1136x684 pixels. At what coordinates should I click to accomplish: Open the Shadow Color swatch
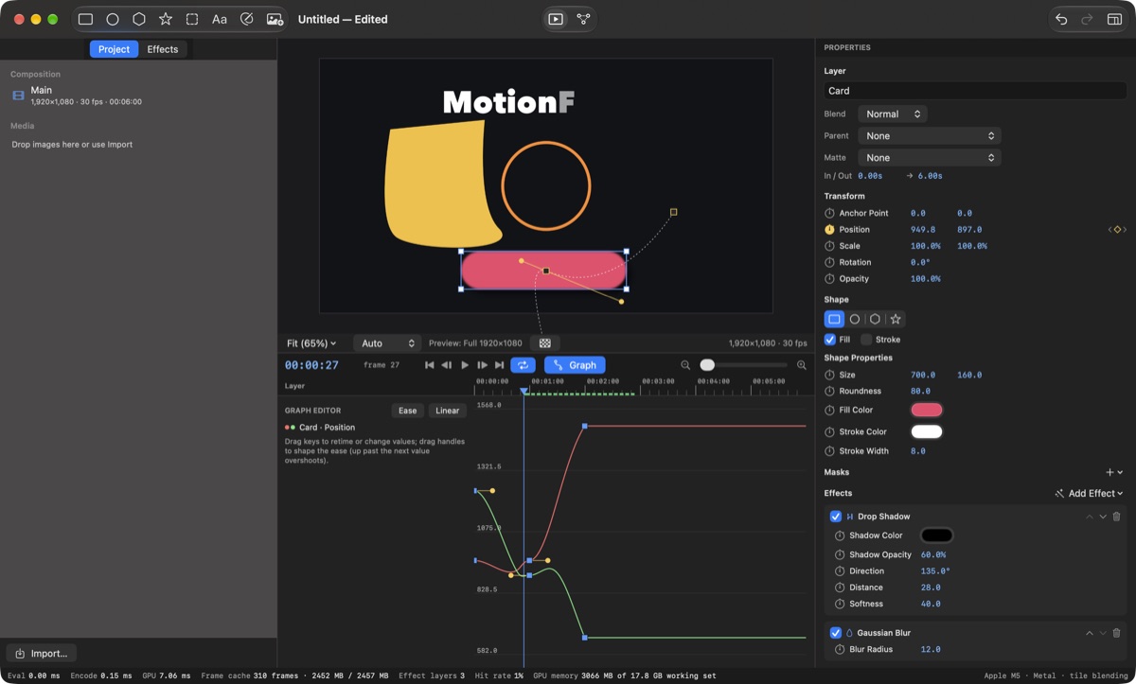(x=937, y=535)
